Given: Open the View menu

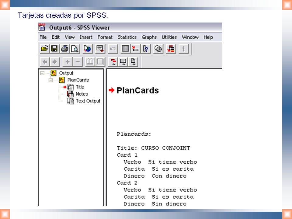Looking at the screenshot, I should [70, 37].
